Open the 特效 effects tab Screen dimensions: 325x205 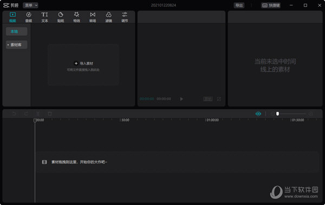[76, 17]
